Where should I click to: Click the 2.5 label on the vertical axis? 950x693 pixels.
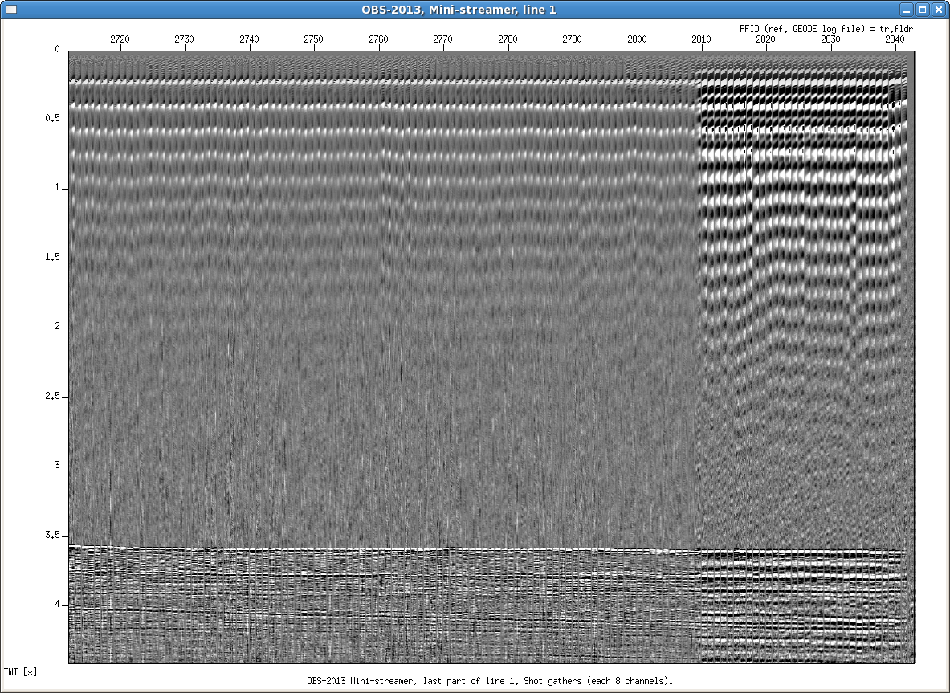53,397
